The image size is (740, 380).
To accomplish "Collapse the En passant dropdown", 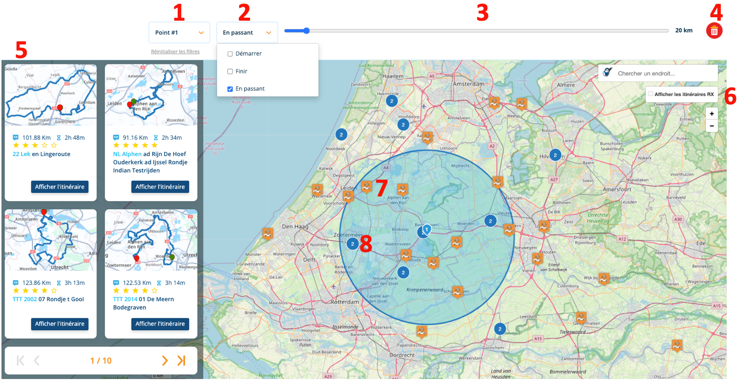I will (x=247, y=32).
